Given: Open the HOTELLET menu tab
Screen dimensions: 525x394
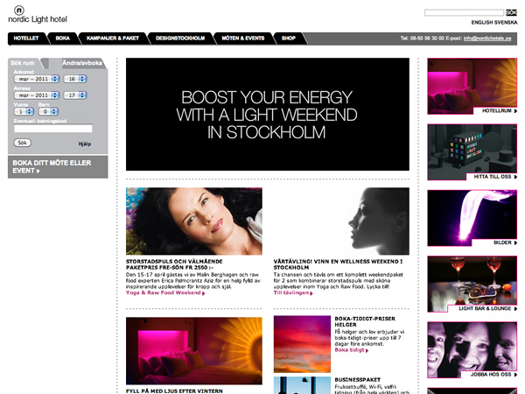Looking at the screenshot, I should point(26,39).
